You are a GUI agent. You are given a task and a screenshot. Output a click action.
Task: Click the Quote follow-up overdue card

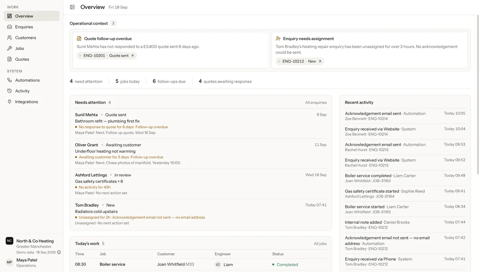171,50
